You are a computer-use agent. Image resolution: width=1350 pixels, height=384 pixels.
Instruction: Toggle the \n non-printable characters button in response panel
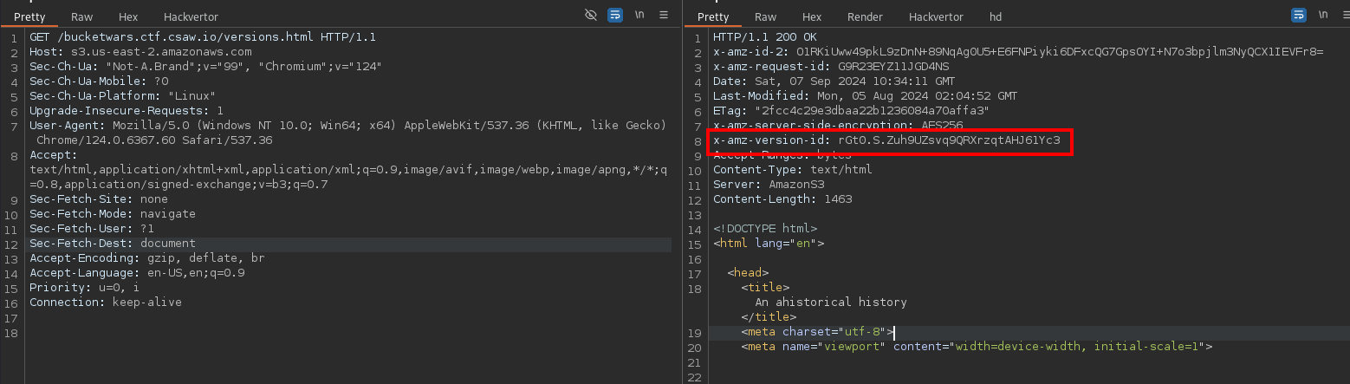pyautogui.click(x=1323, y=16)
